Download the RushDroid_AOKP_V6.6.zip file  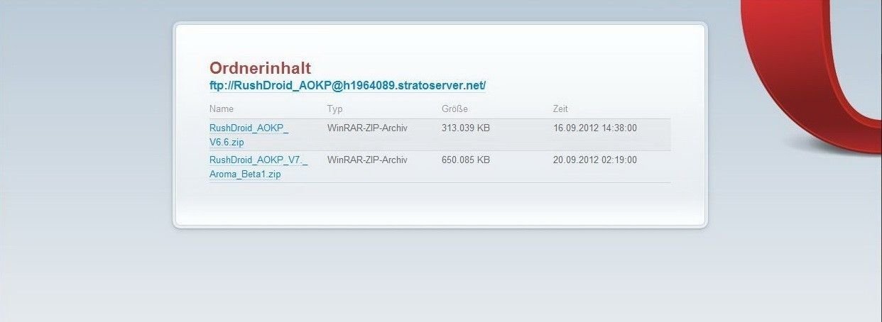[x=249, y=135]
